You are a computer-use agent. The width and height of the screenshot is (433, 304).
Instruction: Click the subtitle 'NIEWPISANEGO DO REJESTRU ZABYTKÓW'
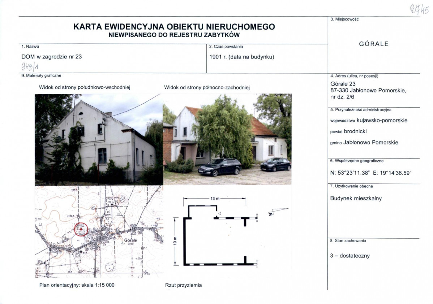point(174,35)
